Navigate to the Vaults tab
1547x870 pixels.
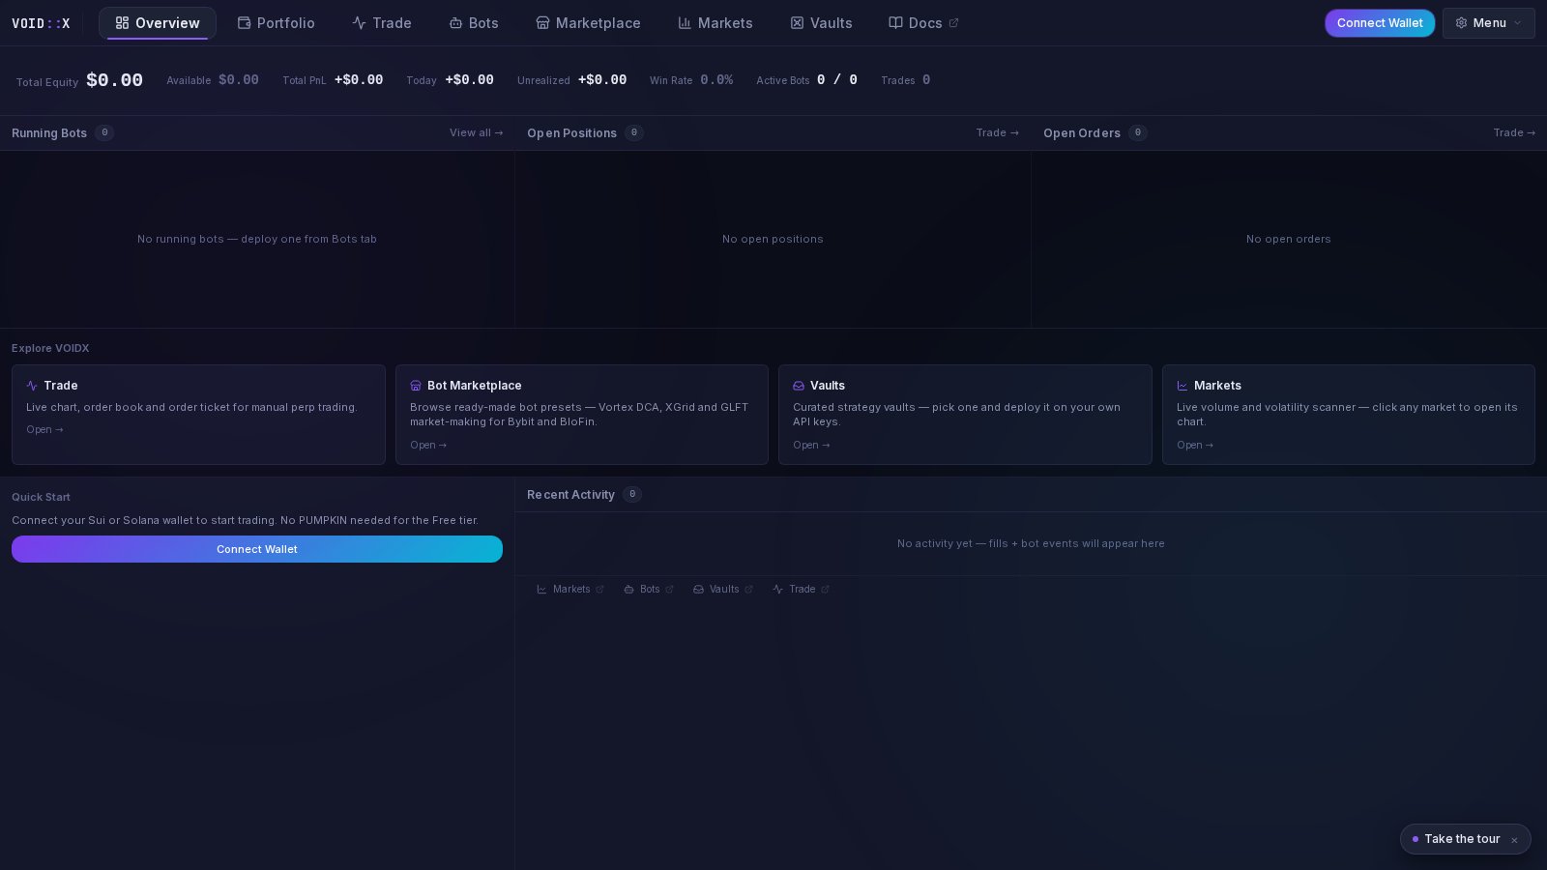[822, 23]
